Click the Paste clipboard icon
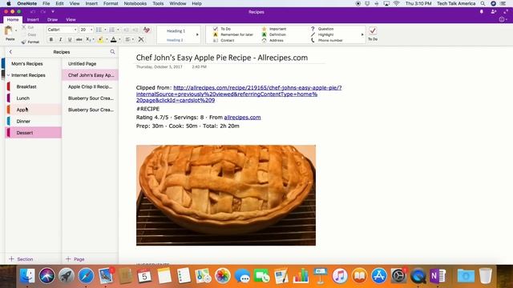Screen dimensions: 513x288 (8, 30)
